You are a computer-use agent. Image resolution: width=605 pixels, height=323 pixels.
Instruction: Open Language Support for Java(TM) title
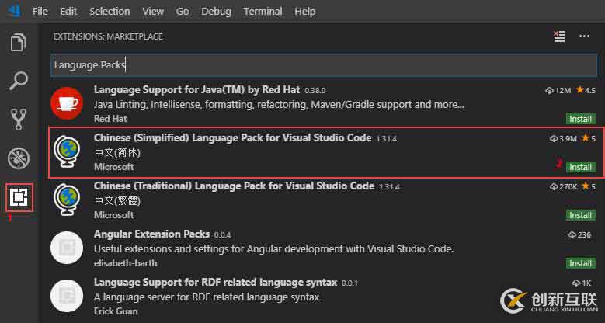coord(196,90)
